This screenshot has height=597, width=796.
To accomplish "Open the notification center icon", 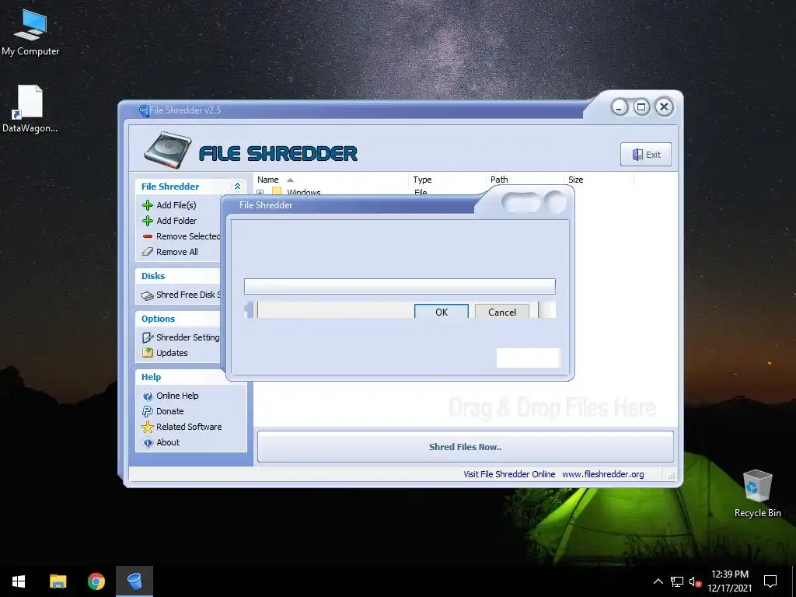I will point(770,581).
